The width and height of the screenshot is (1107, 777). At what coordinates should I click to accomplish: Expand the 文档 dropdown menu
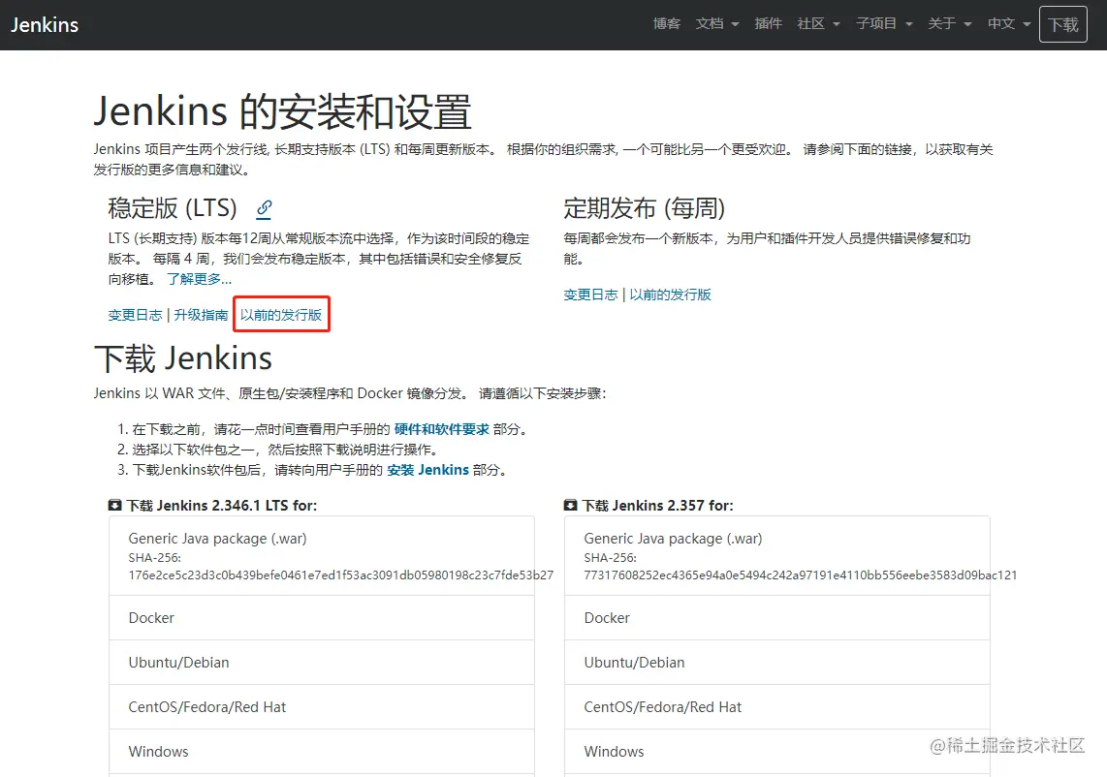click(x=717, y=24)
